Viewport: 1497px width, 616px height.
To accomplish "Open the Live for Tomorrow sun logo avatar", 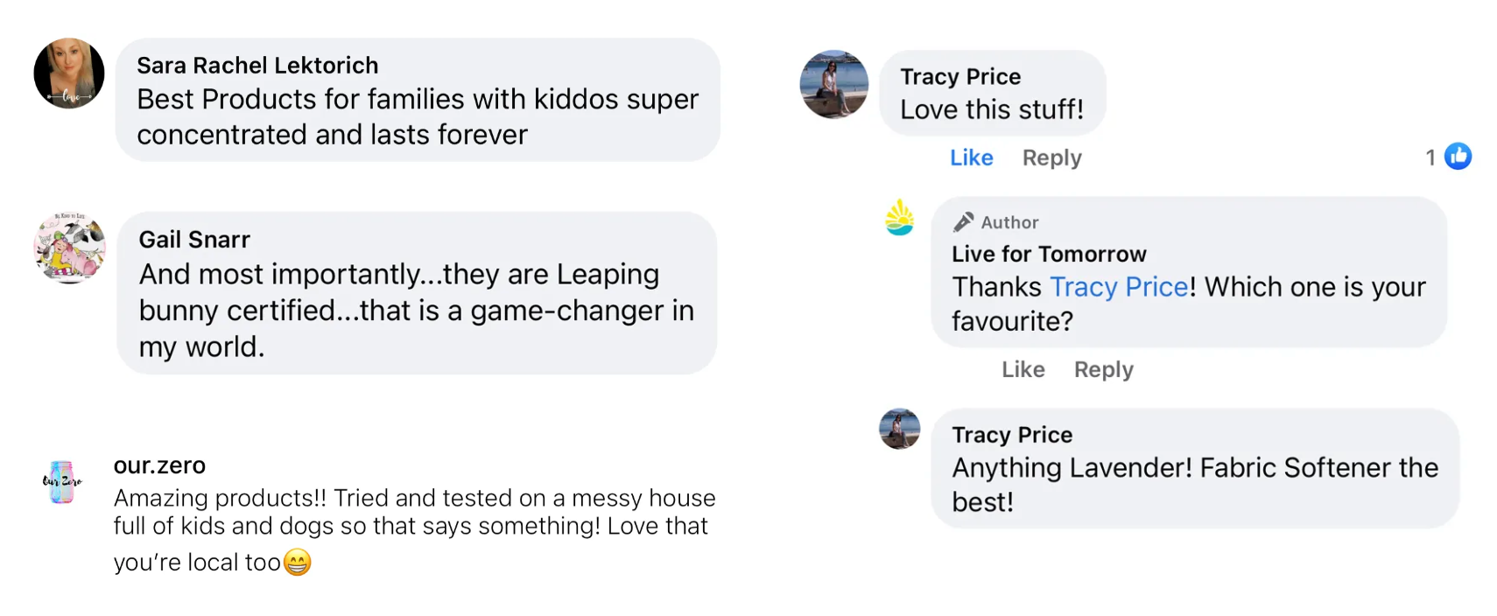I will tap(899, 218).
